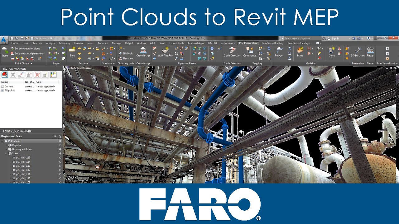Viewport: 399px width, 224px height.
Task: Select the pt1_isbl_s111 scan
Action: pyautogui.click(x=23, y=174)
